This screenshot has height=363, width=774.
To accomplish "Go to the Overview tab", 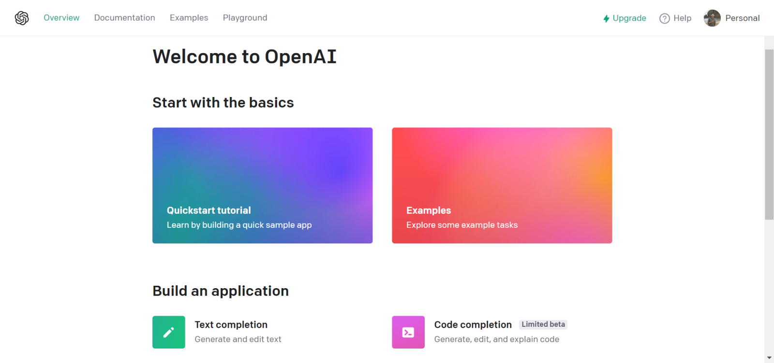I will 61,18.
